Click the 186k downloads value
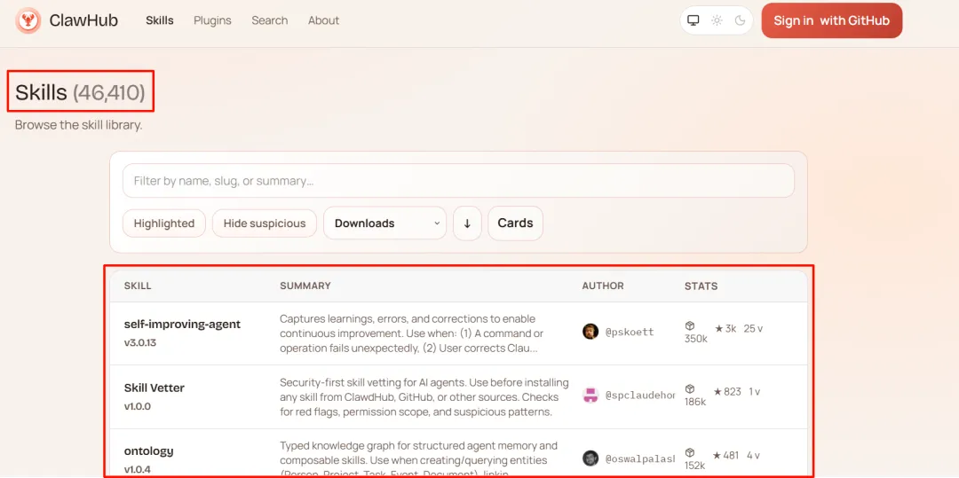 695,403
